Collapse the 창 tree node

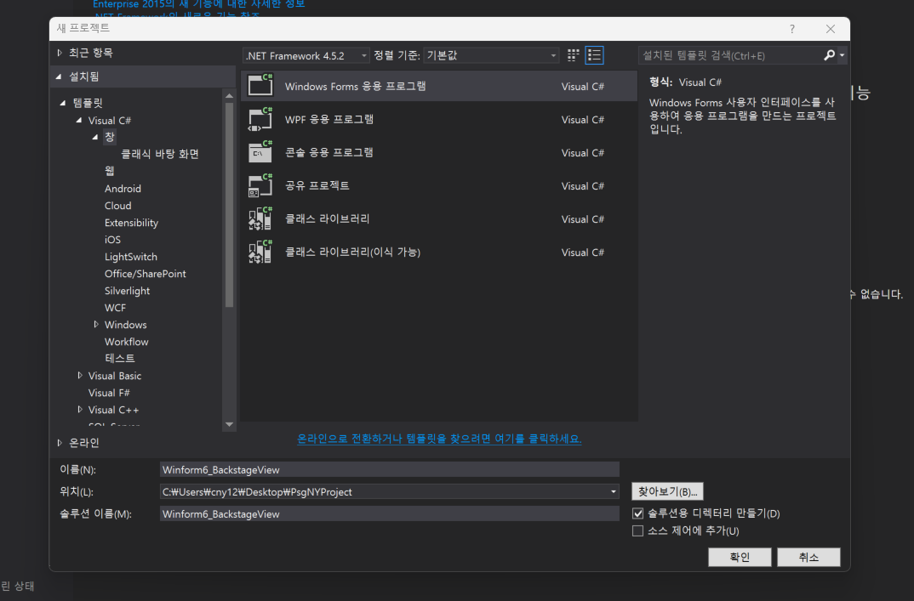pos(95,137)
